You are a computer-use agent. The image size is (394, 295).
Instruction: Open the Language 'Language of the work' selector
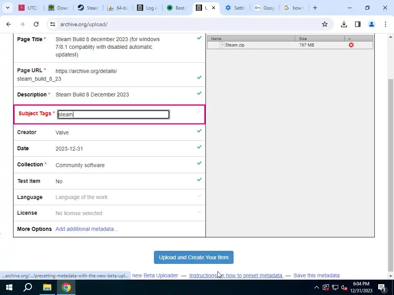tap(82, 197)
